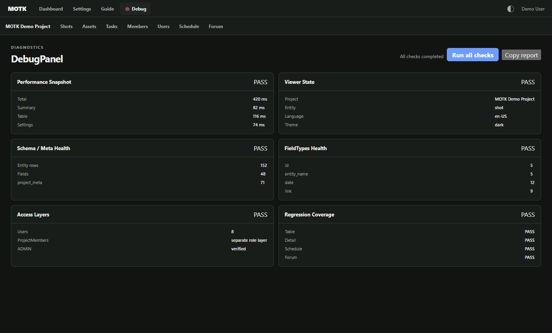
Task: Switch to the Members tab
Action: [138, 27]
